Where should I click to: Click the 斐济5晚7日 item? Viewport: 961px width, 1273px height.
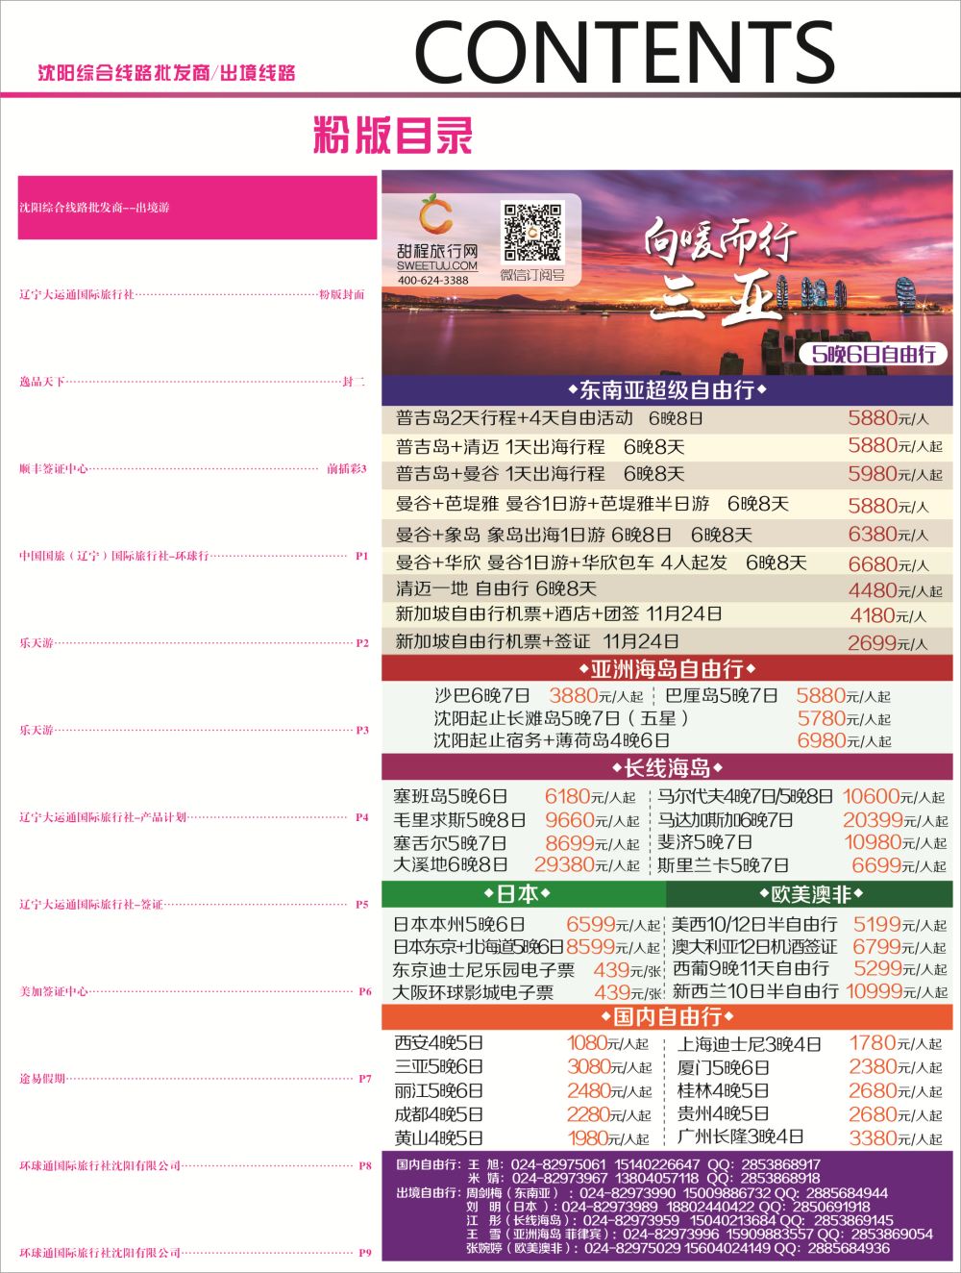coord(802,843)
